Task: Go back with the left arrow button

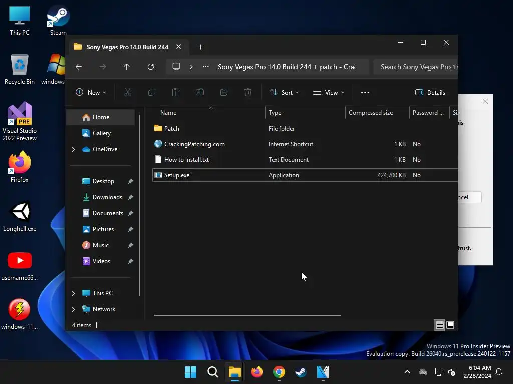Action: point(79,67)
